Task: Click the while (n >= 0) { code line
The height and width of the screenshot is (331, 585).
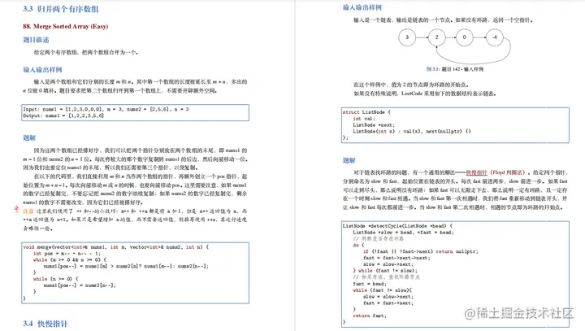Action: pyautogui.click(x=56, y=279)
